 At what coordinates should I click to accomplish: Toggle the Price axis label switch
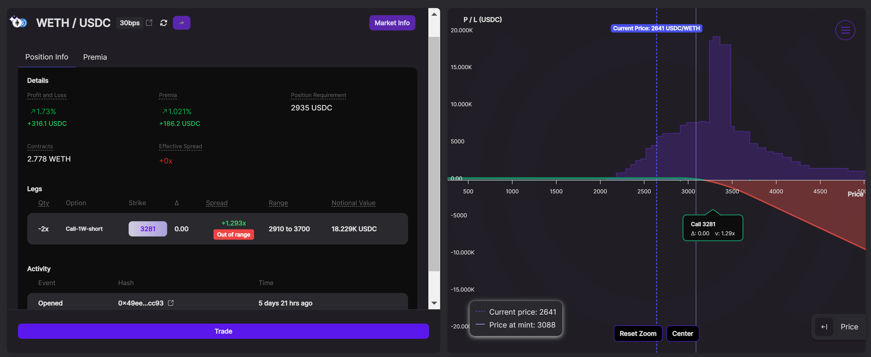tap(849, 327)
